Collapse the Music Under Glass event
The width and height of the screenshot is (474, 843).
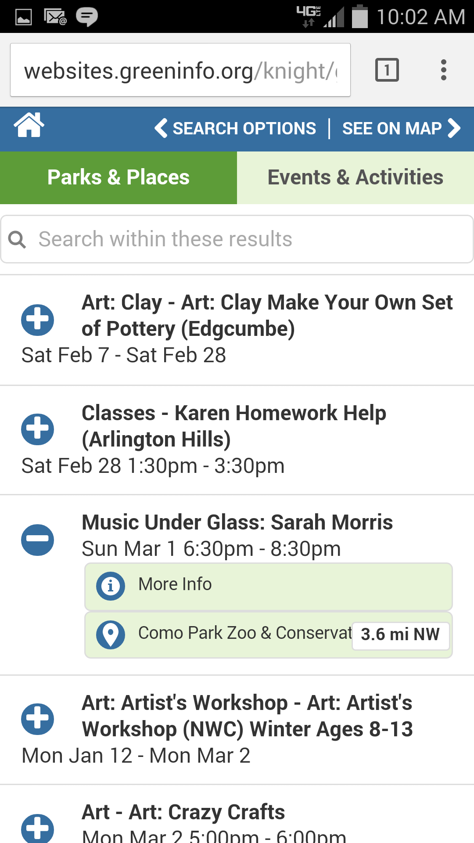tap(38, 540)
